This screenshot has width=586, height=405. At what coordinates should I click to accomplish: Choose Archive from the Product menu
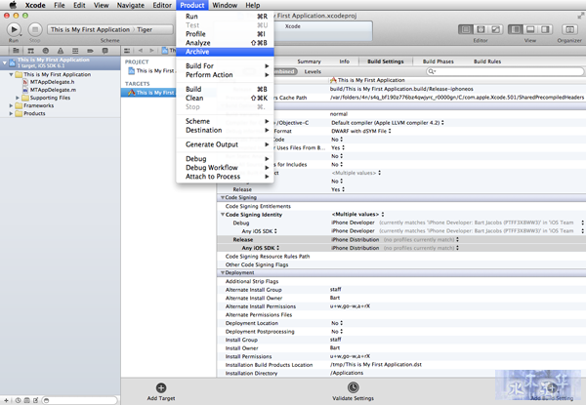(225, 52)
